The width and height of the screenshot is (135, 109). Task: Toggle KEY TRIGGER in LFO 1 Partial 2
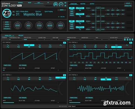click(x=89, y=65)
